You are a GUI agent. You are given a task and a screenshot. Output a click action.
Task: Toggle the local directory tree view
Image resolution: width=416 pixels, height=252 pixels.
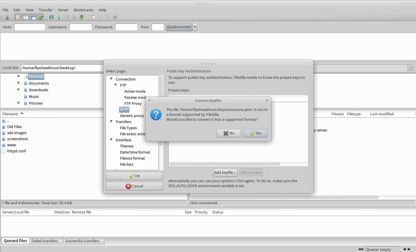(25, 17)
